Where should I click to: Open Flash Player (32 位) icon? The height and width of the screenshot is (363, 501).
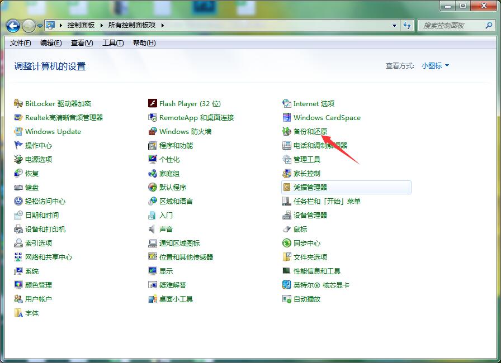click(153, 103)
